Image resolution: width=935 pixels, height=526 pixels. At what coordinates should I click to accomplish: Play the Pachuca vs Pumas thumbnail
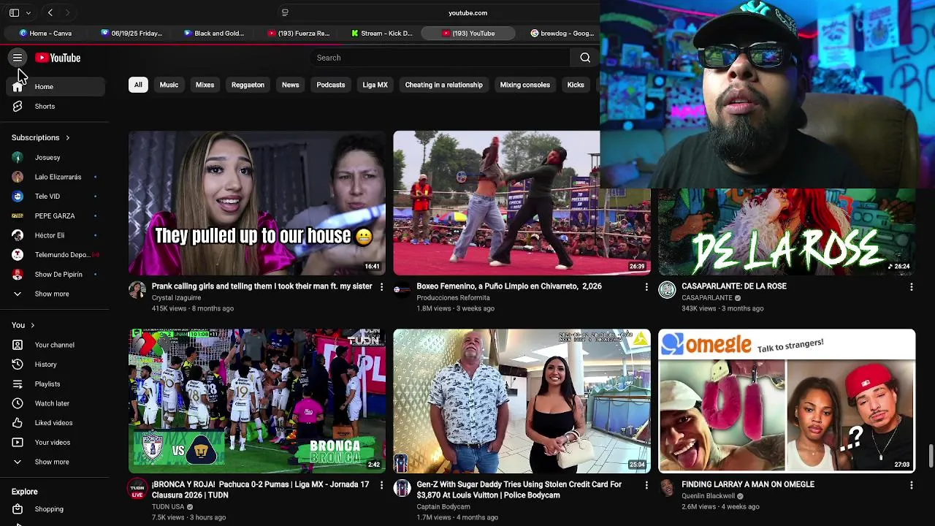(257, 401)
